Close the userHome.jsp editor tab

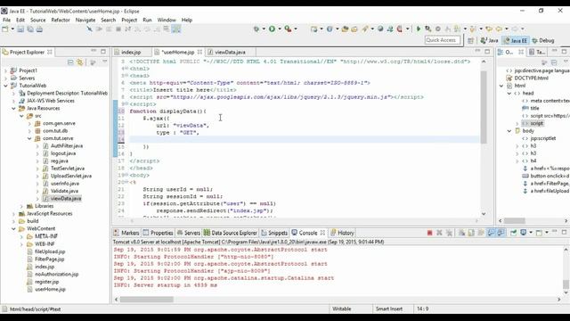point(199,52)
